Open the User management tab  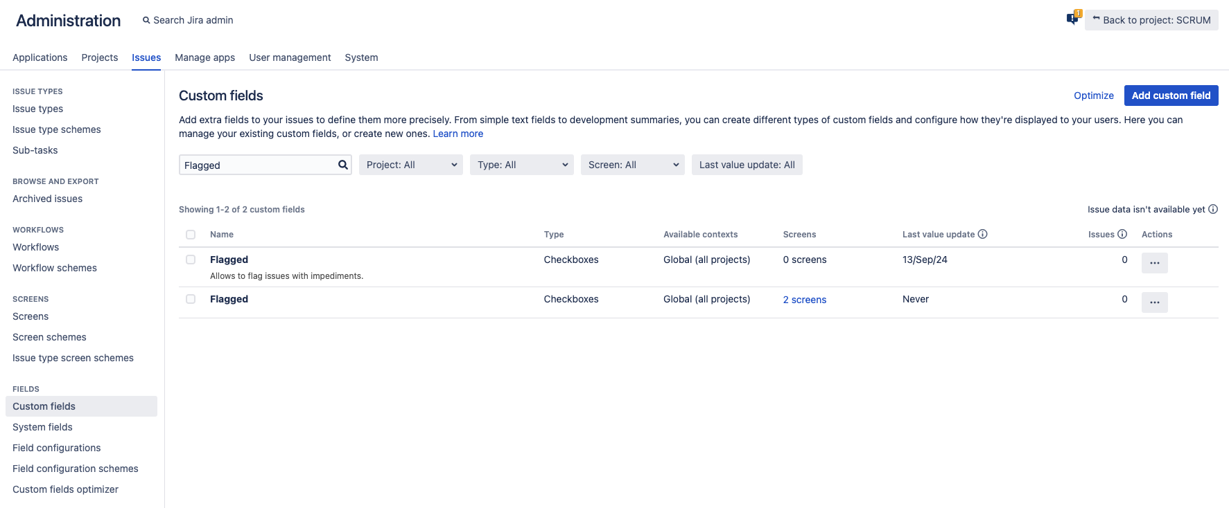pyautogui.click(x=290, y=57)
